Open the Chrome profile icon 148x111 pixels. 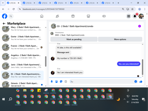pyautogui.click(x=139, y=9)
